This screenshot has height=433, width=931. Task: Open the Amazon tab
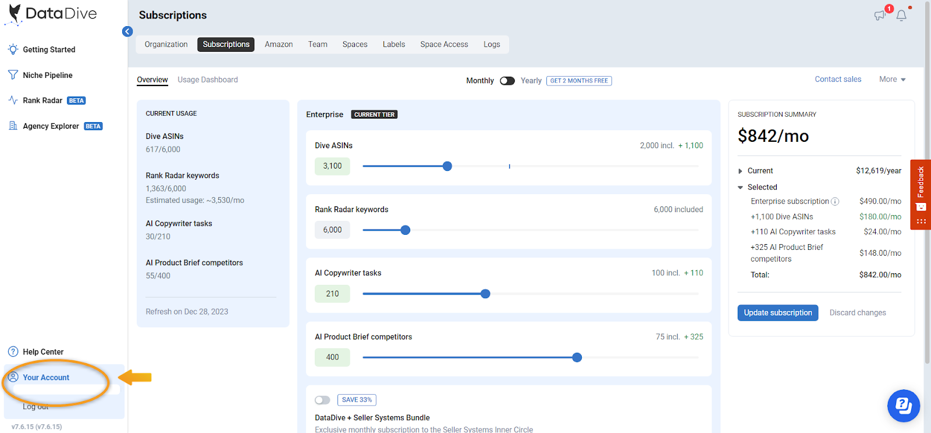[279, 44]
